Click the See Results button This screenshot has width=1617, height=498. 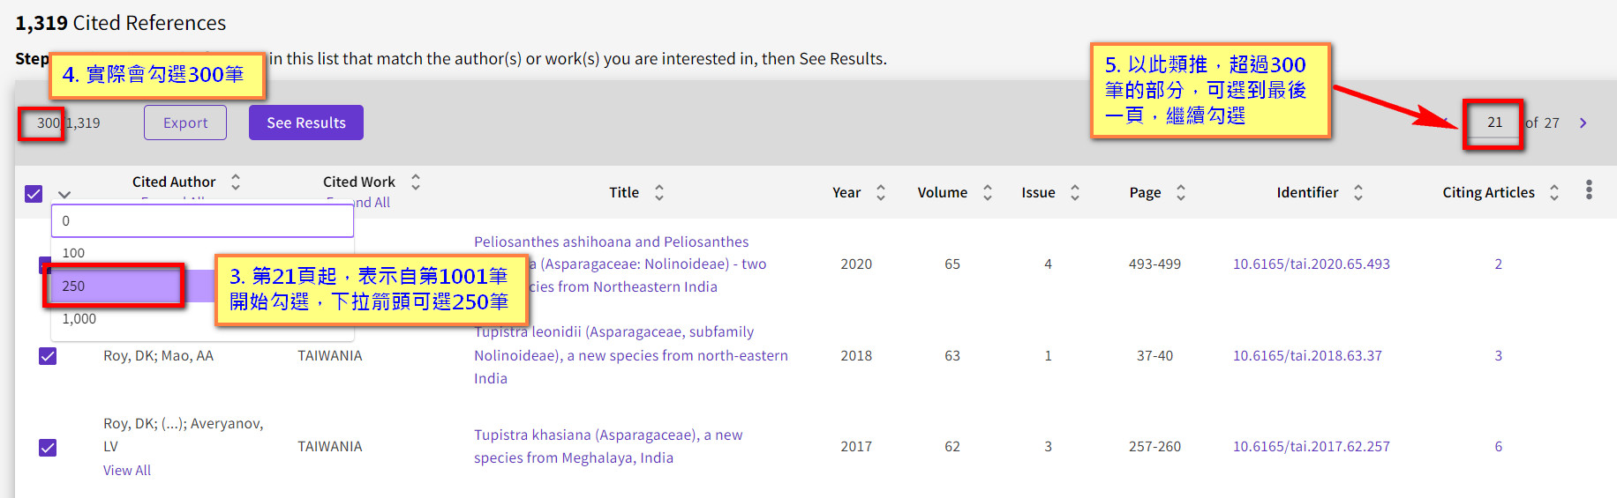tap(306, 123)
